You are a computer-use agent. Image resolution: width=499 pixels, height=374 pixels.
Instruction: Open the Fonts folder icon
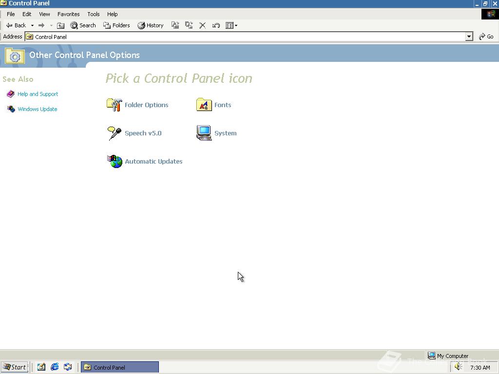point(204,105)
